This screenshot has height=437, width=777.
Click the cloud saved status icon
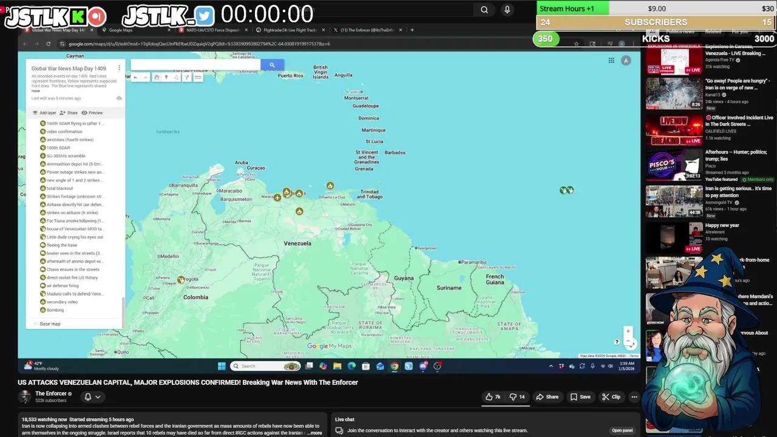(119, 98)
